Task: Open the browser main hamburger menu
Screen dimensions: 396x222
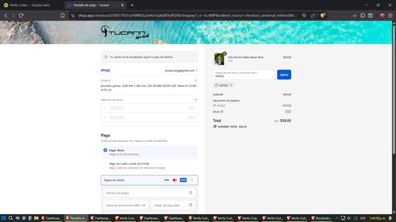Action: point(390,15)
